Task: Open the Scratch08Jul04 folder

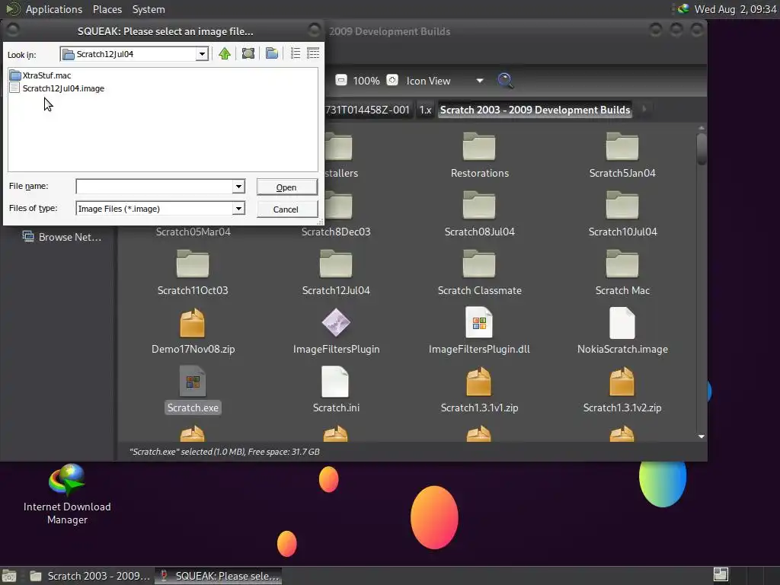Action: (x=479, y=214)
